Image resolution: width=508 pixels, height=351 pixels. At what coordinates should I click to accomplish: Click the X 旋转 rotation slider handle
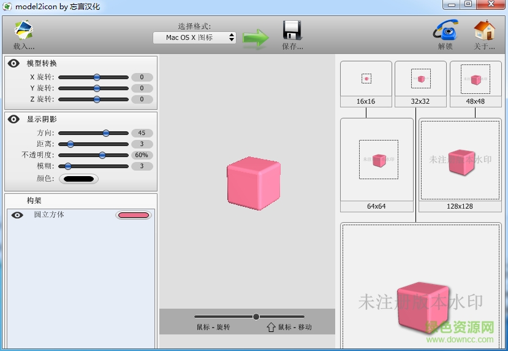point(97,77)
